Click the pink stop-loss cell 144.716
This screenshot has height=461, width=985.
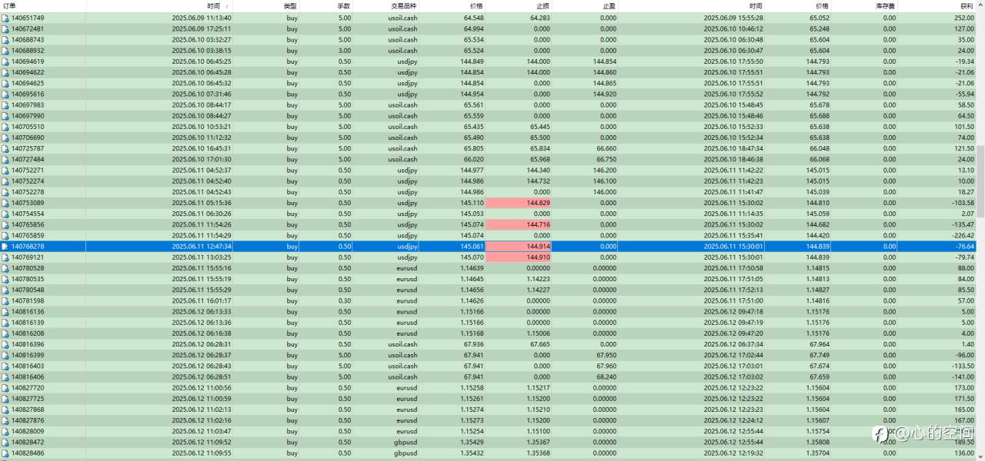[519, 224]
